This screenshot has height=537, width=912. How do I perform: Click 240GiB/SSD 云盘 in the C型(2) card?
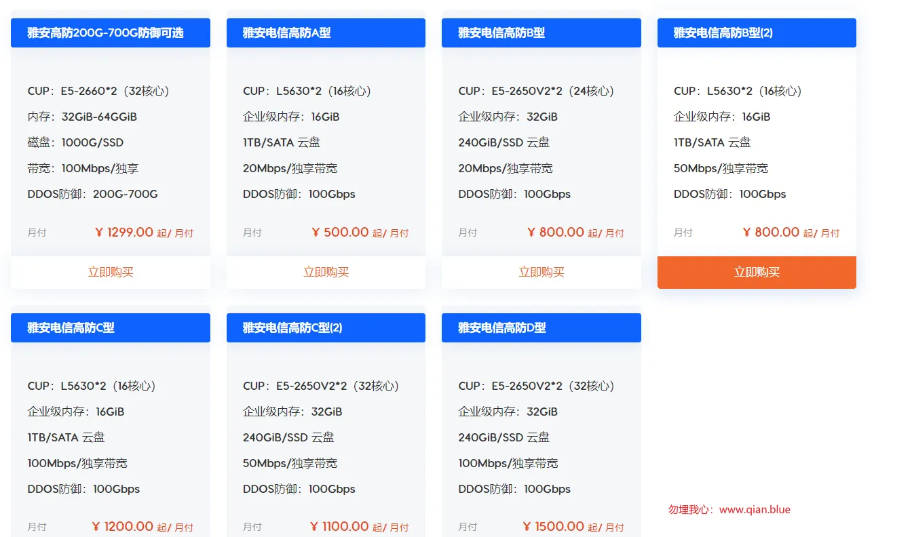[288, 437]
